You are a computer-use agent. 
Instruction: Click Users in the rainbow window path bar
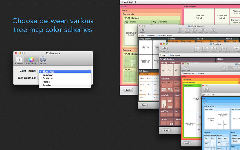coord(201,73)
